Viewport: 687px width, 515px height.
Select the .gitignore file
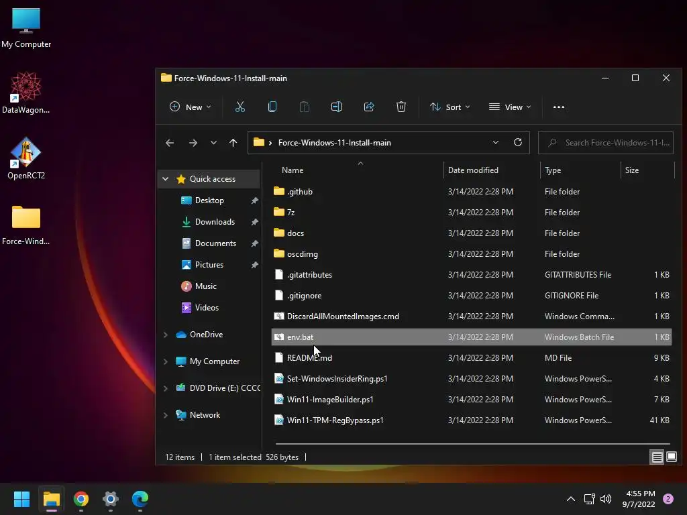click(472, 295)
